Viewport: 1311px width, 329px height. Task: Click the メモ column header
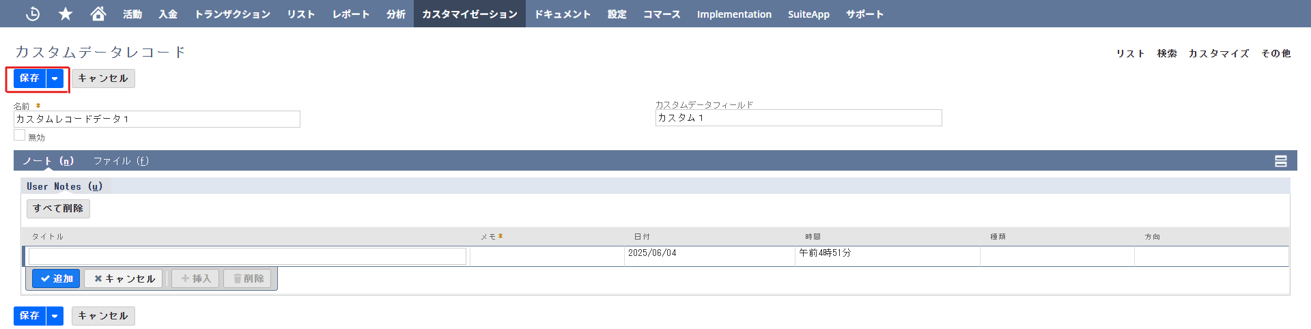tap(492, 237)
